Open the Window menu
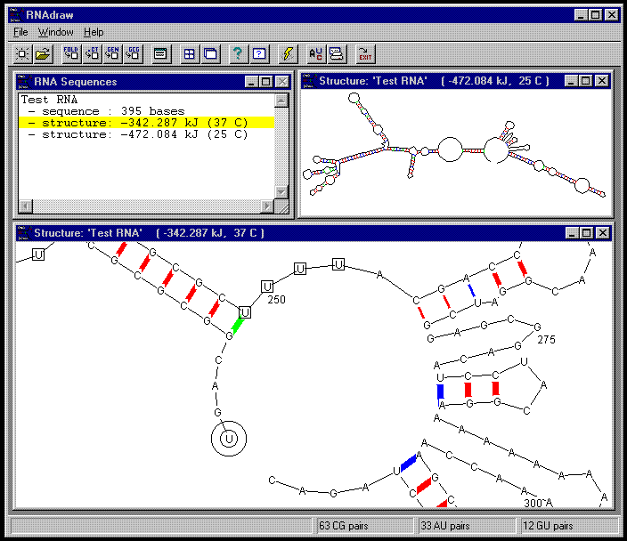This screenshot has height=541, width=627. pyautogui.click(x=55, y=32)
